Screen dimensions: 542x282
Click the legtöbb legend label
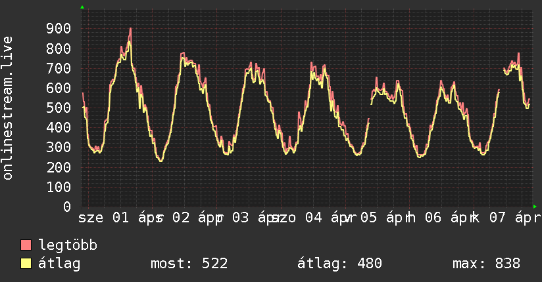pyautogui.click(x=68, y=245)
